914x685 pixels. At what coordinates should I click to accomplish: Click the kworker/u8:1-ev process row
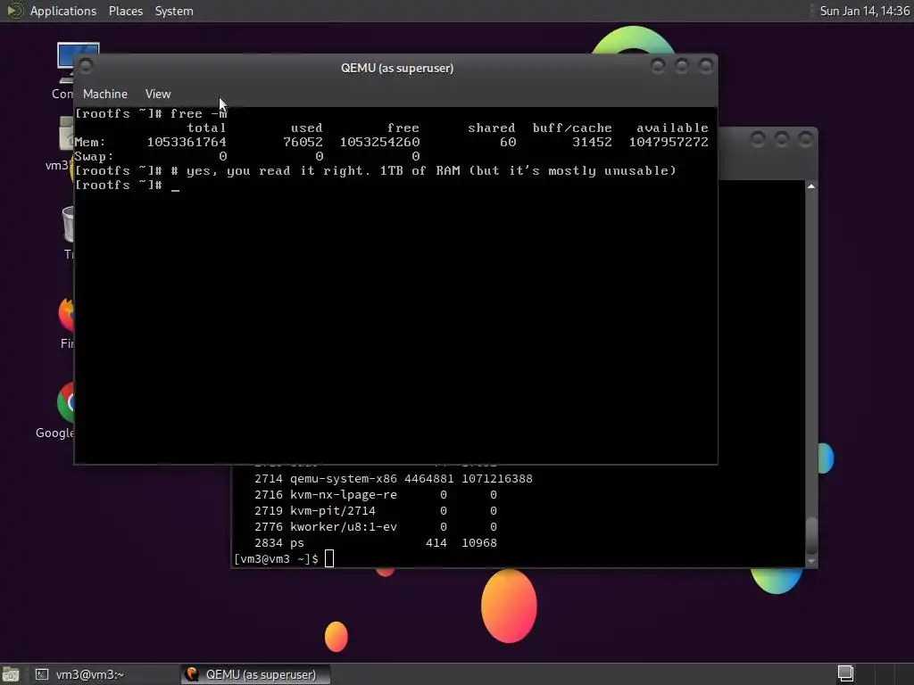tap(376, 526)
